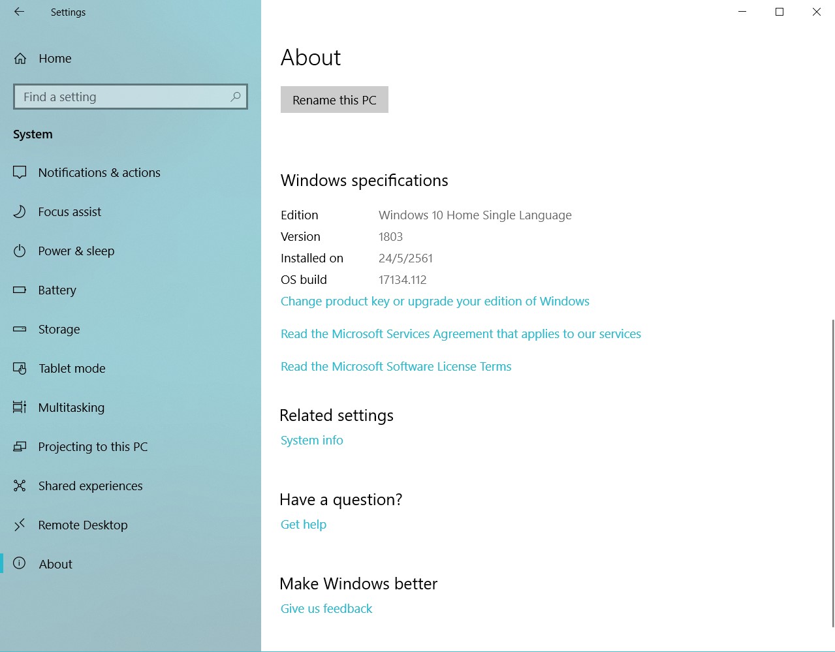Select Shared experiences label
This screenshot has width=835, height=652.
coord(90,486)
